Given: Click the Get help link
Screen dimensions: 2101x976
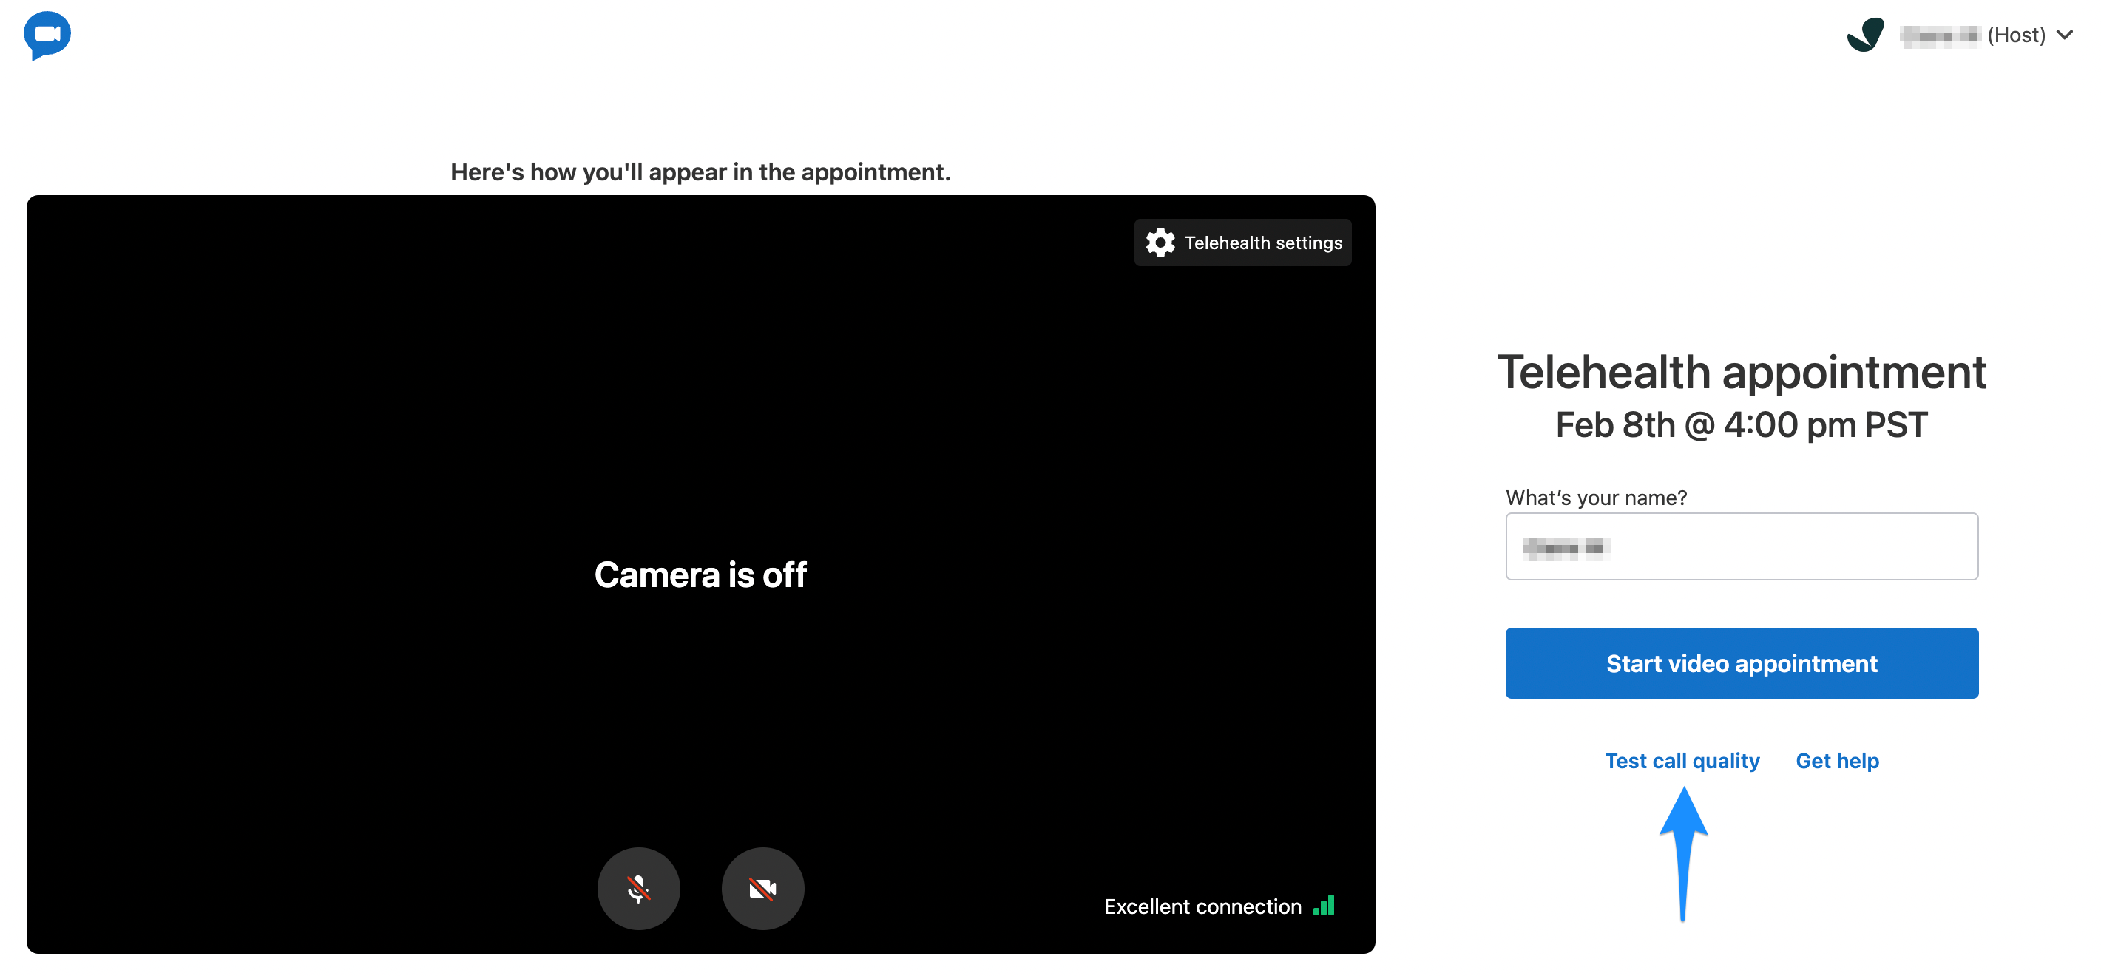Looking at the screenshot, I should click(x=1837, y=761).
